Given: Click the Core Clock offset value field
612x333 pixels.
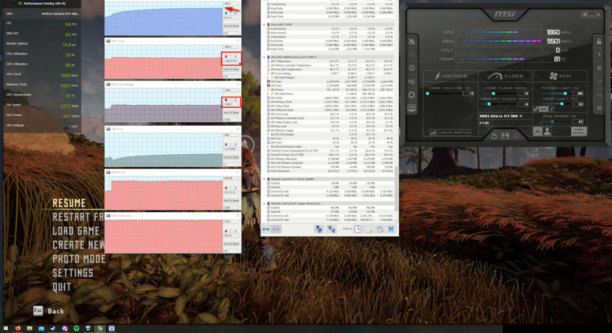Looking at the screenshot, I should (524, 93).
